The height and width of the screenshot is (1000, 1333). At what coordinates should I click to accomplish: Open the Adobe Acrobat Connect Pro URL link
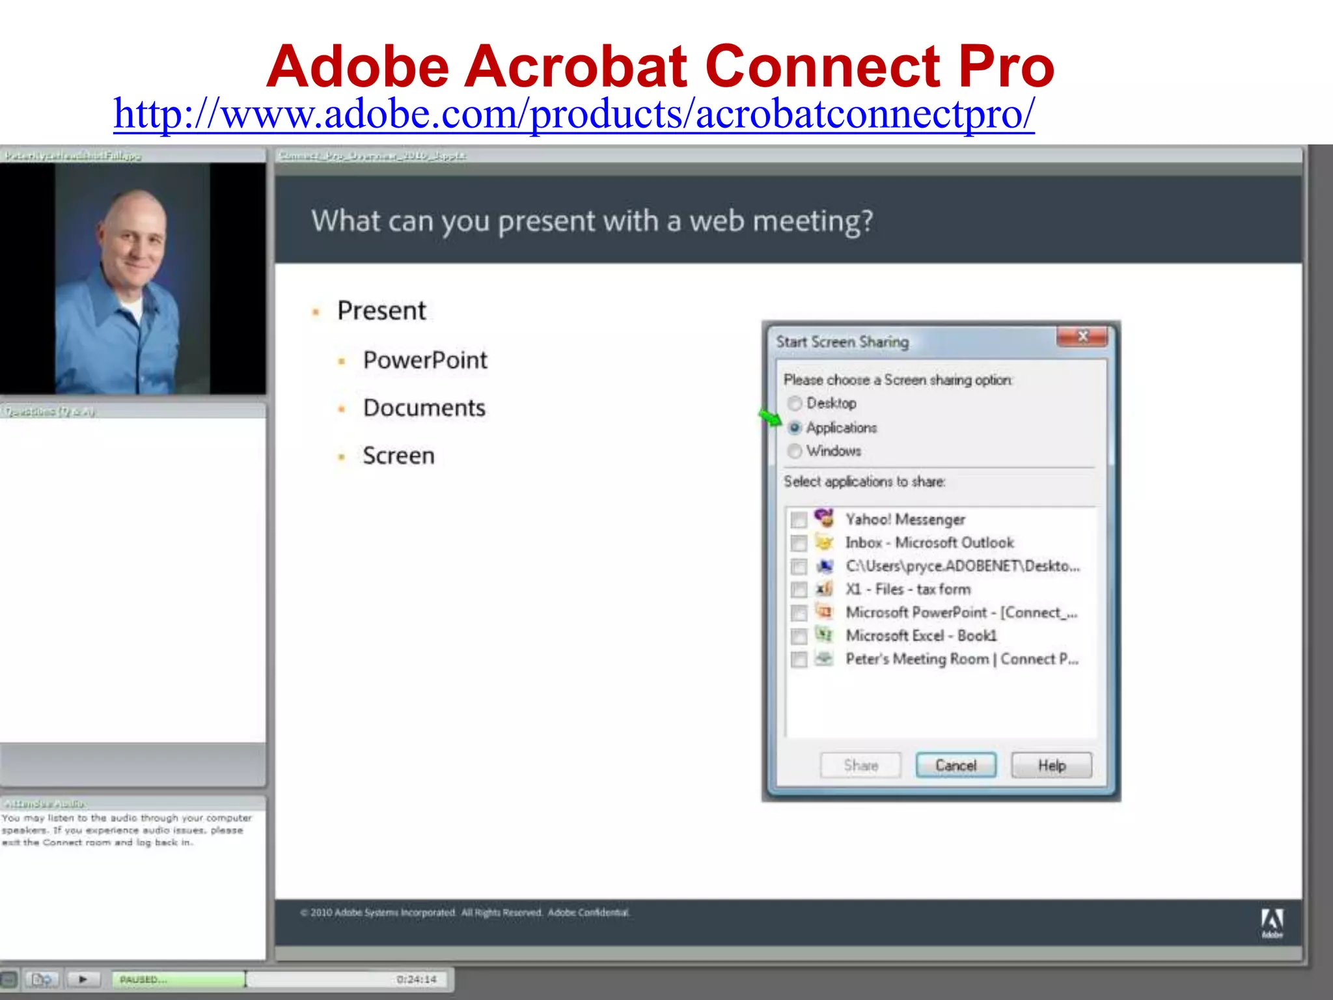[574, 115]
